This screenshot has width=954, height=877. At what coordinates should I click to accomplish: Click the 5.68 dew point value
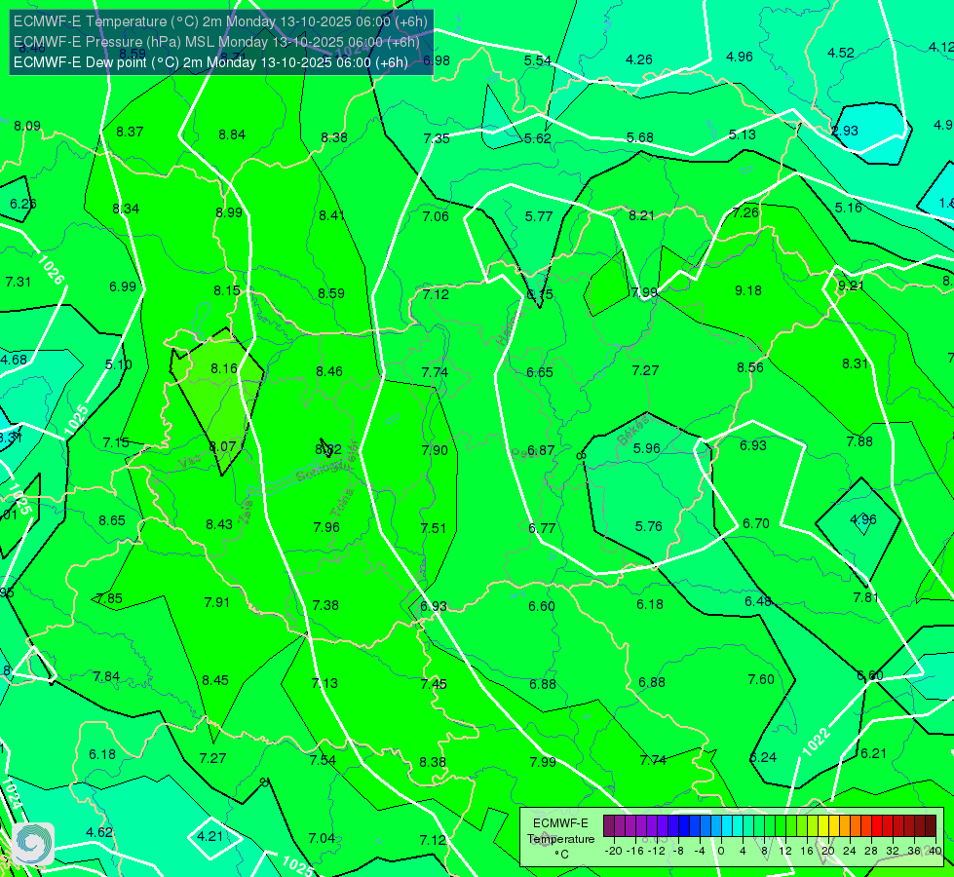point(639,137)
